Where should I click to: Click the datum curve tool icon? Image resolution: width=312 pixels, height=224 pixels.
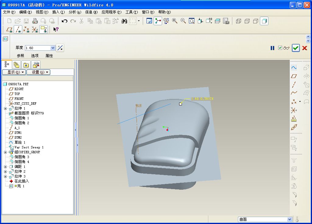point(294,93)
